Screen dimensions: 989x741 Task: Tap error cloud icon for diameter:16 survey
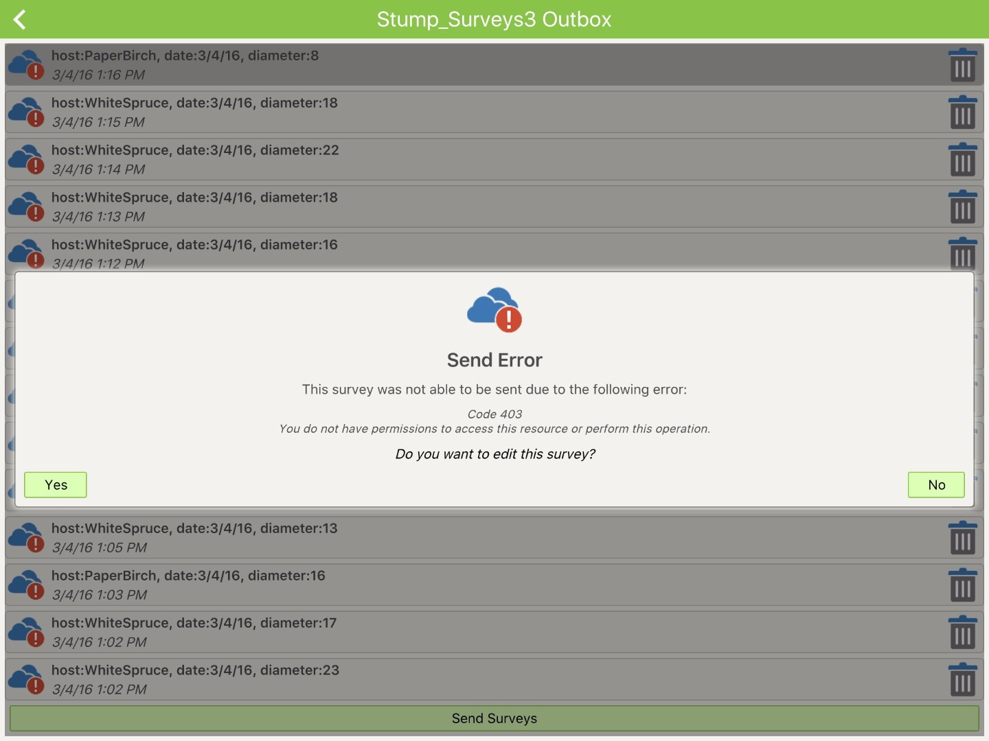(26, 254)
